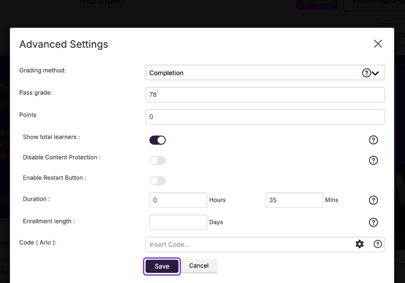Enable Disable Content Protection switch

(158, 160)
